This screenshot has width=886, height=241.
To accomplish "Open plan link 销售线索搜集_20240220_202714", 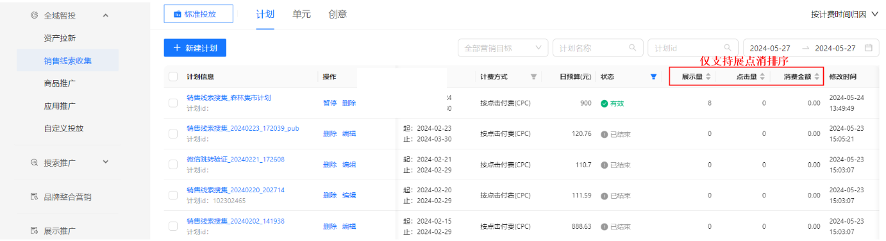I will click(235, 190).
